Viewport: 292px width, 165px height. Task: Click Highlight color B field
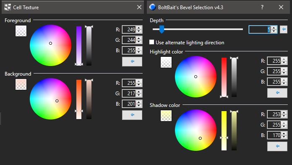274,81
